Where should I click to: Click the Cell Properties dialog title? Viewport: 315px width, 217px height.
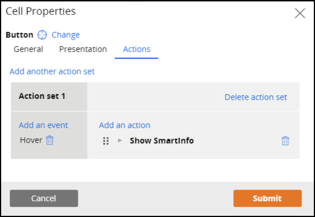pos(40,11)
